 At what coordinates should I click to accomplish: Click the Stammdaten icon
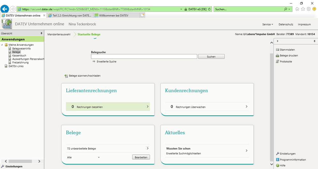(x=278, y=50)
